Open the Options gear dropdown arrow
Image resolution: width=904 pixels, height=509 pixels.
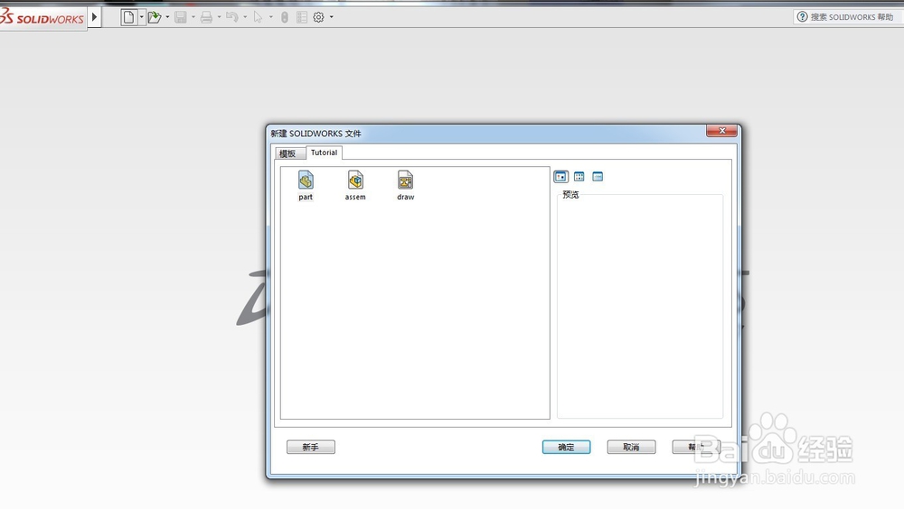332,17
